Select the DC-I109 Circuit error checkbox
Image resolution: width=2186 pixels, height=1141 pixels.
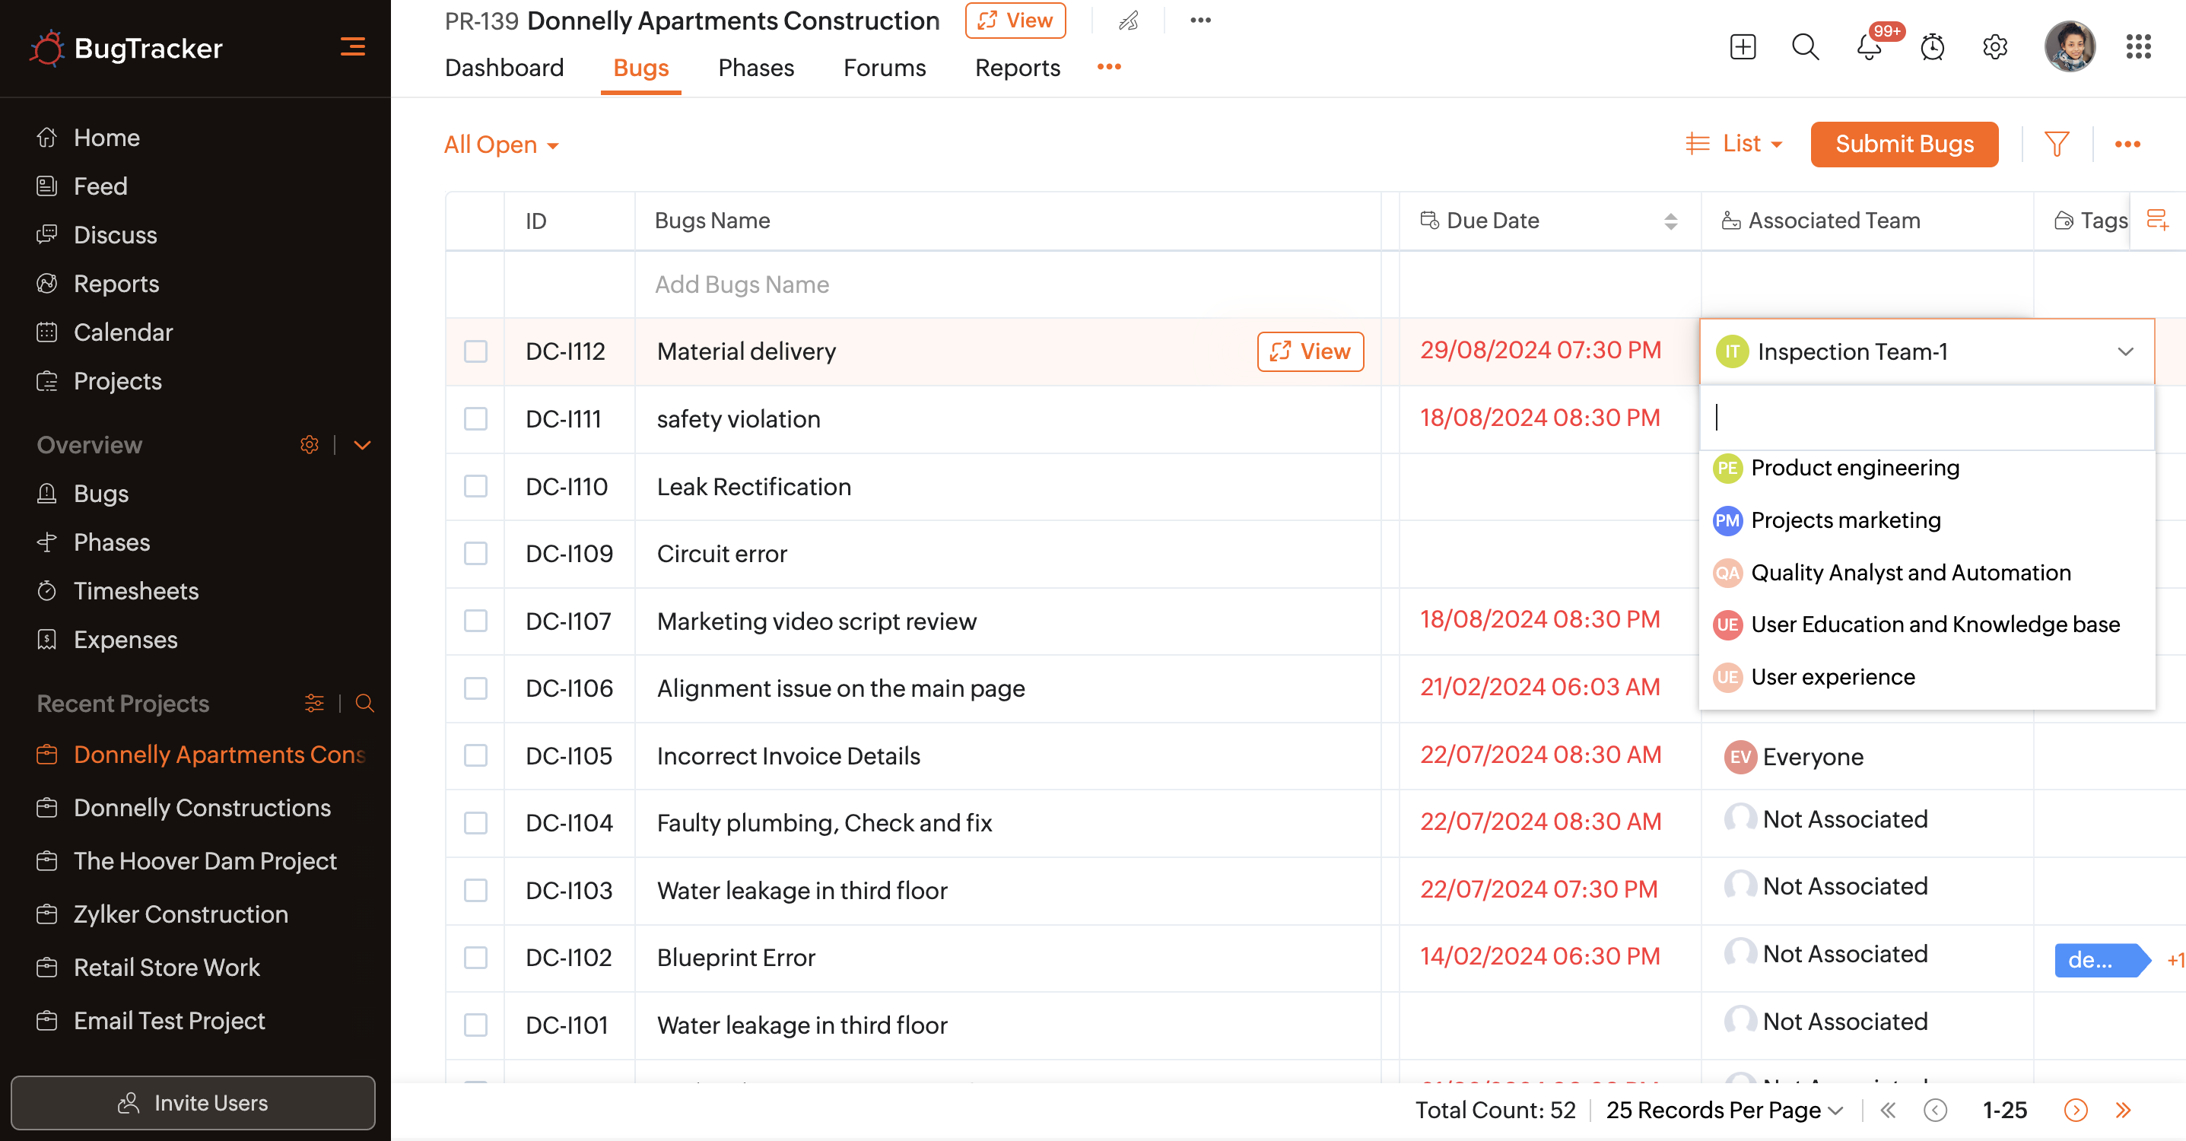475,554
